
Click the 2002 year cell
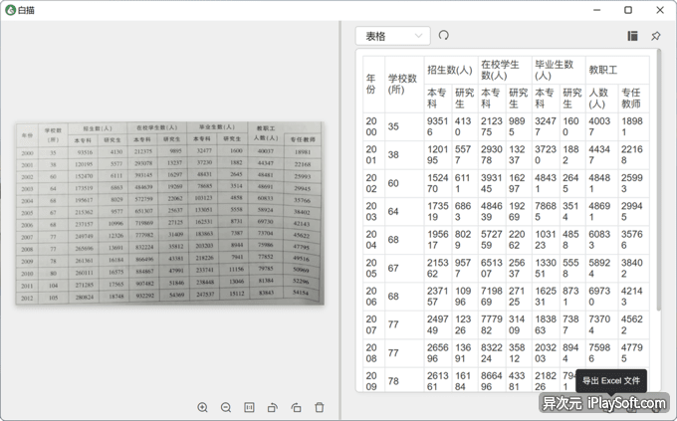373,183
